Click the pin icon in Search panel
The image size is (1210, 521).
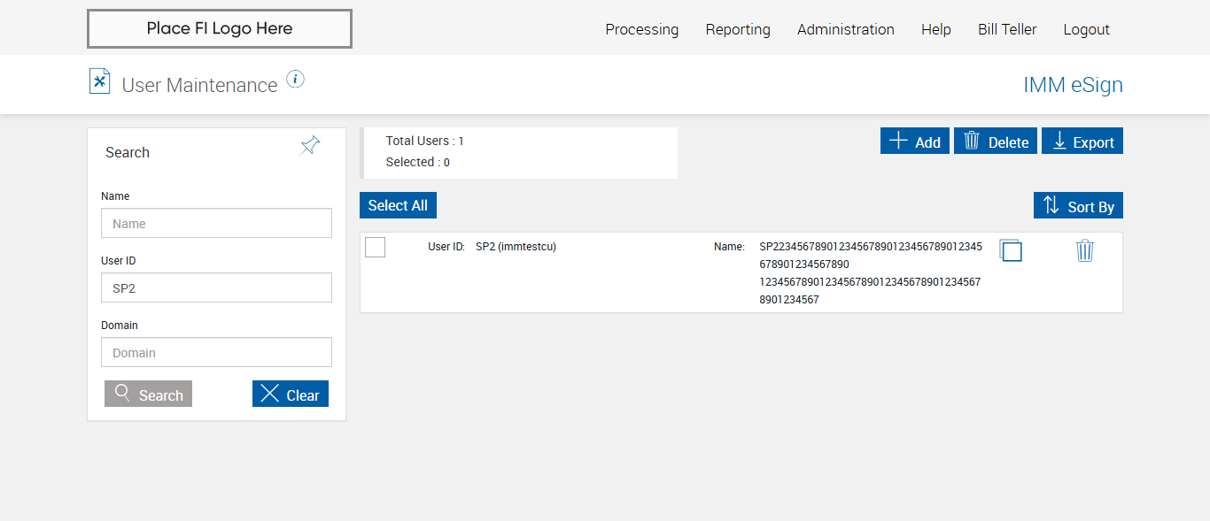tap(310, 146)
